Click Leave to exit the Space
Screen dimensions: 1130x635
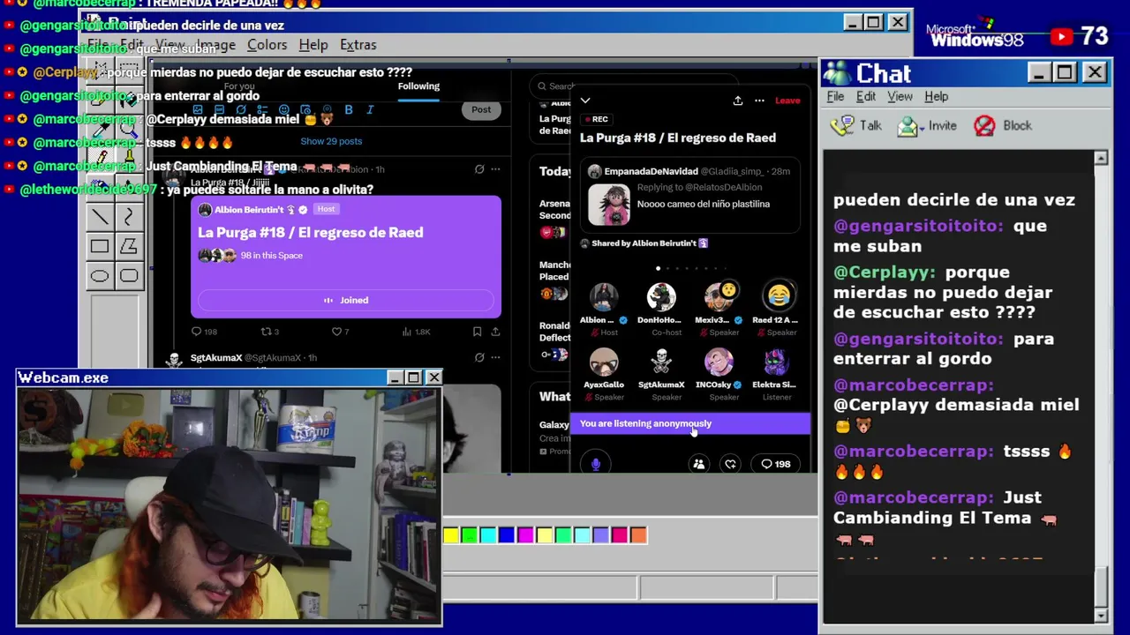tap(787, 101)
